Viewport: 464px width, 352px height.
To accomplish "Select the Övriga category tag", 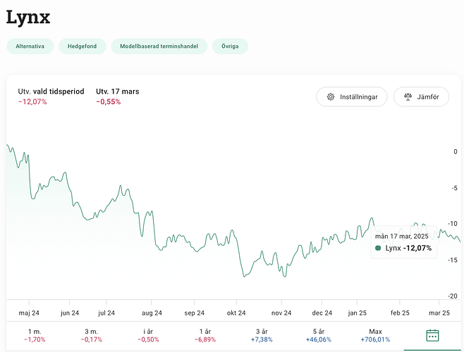I will click(x=230, y=46).
